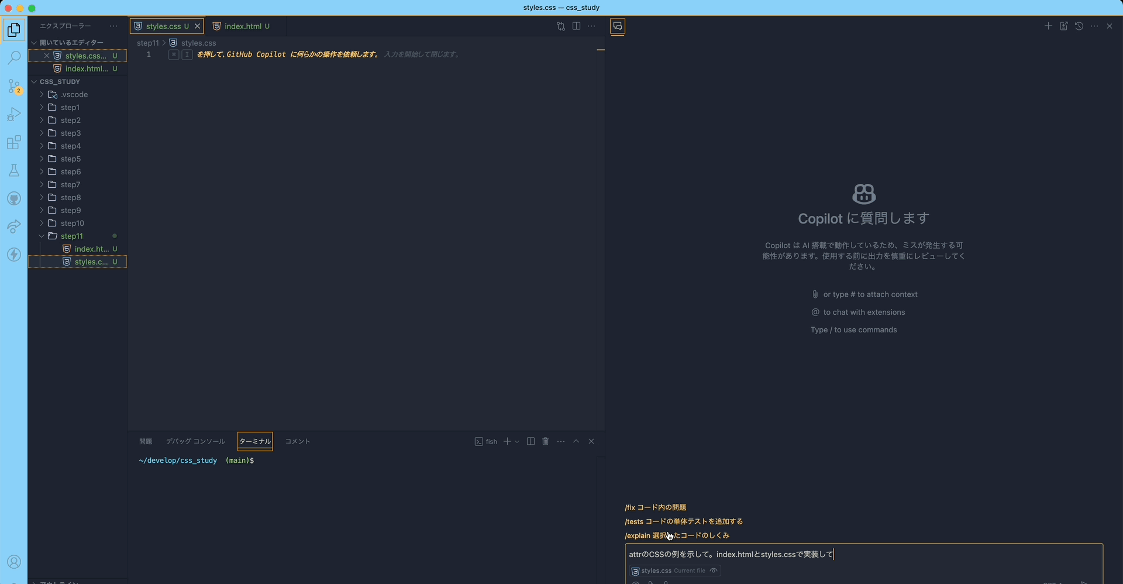Screen dimensions: 1123x584
Task: Collapse the CSS_STUDY folder section
Action: pos(34,82)
